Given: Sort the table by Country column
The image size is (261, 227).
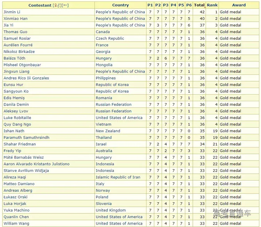Looking at the screenshot, I should tap(120, 5).
